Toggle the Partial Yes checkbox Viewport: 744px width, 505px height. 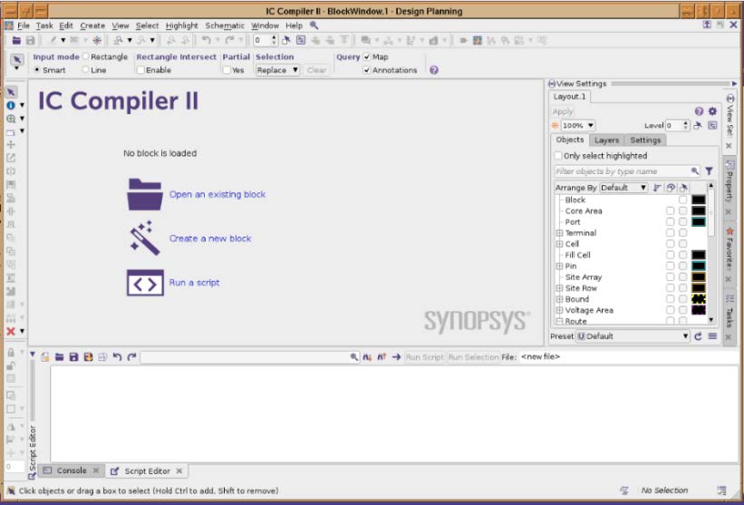click(x=227, y=70)
